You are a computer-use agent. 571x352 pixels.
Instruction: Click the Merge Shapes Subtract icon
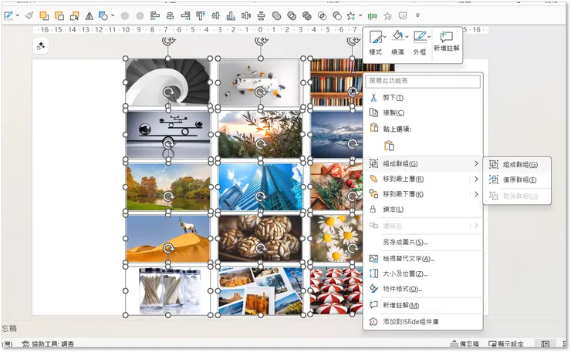point(337,15)
